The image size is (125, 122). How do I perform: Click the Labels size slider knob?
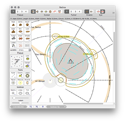(20, 103)
